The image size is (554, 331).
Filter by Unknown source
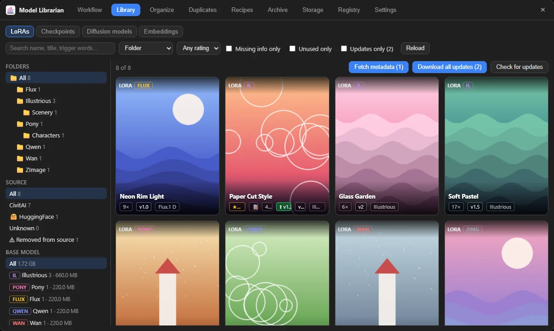(56, 228)
